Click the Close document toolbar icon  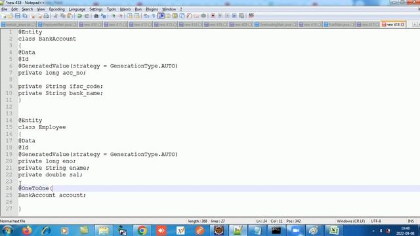pos(33,16)
